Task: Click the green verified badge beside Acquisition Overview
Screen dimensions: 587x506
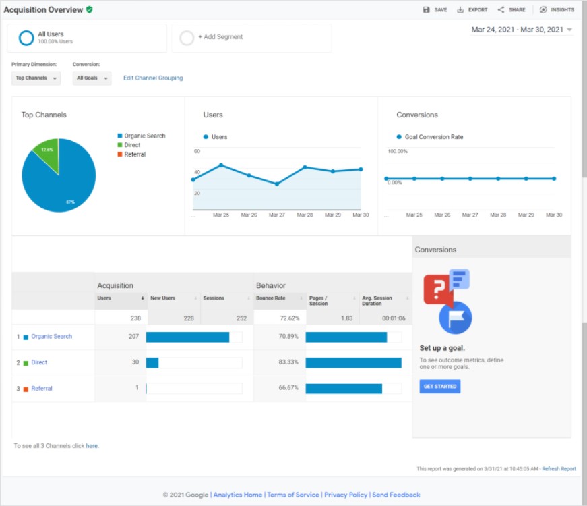Action: pos(90,10)
